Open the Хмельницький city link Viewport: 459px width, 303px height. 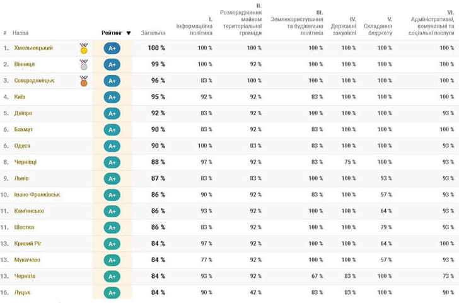tap(33, 48)
